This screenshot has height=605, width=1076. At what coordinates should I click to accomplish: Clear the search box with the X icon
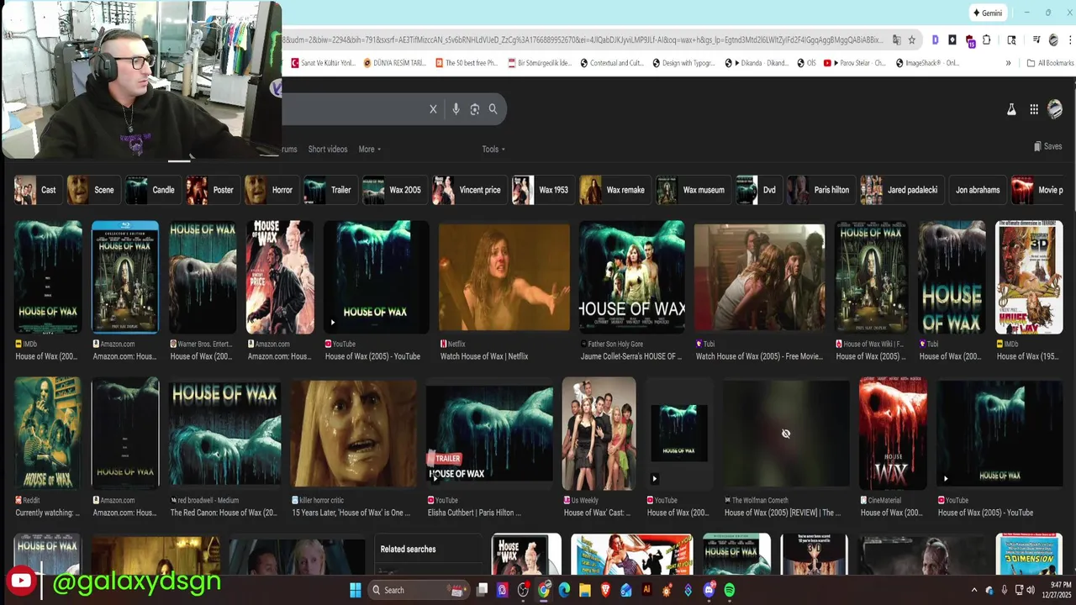[433, 109]
